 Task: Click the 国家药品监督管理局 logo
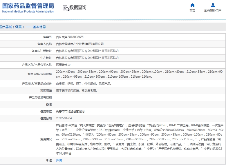coord(28,6)
